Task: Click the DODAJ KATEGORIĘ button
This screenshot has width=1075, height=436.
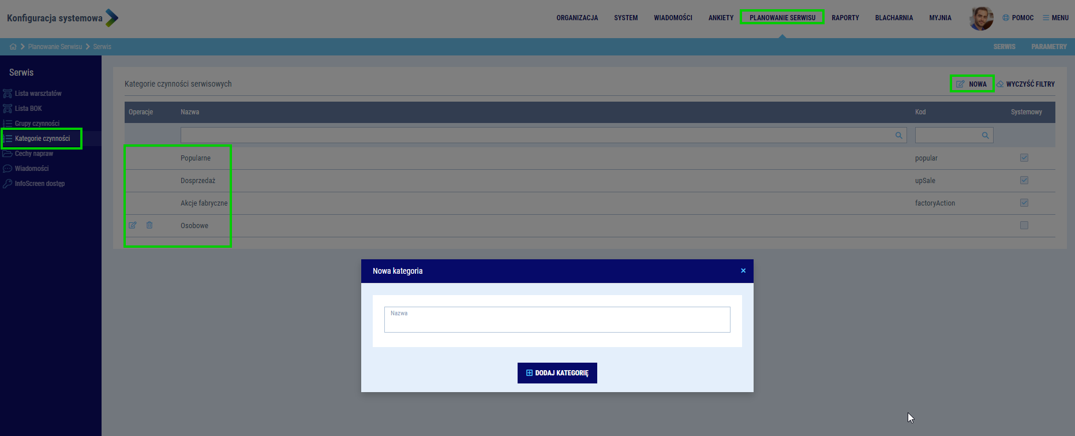Action: click(557, 373)
